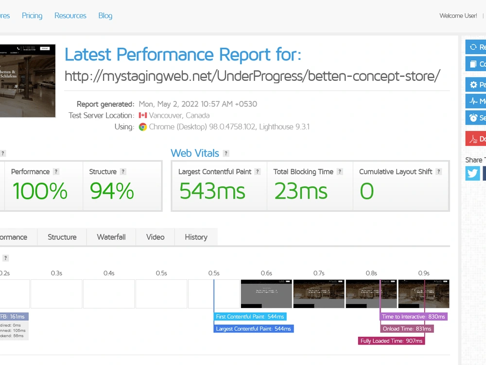Open help icon above the speed timeline
The width and height of the screenshot is (486, 365).
click(5, 258)
